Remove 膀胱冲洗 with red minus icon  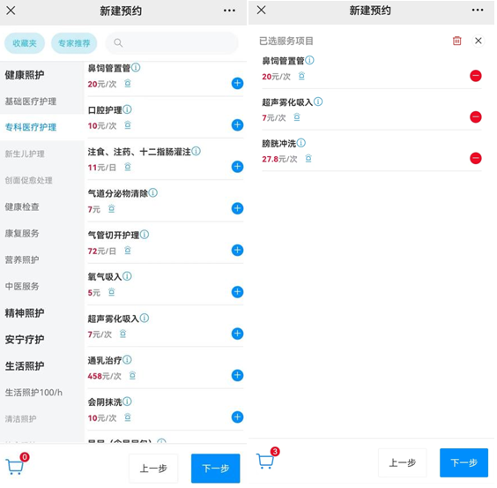click(x=477, y=159)
